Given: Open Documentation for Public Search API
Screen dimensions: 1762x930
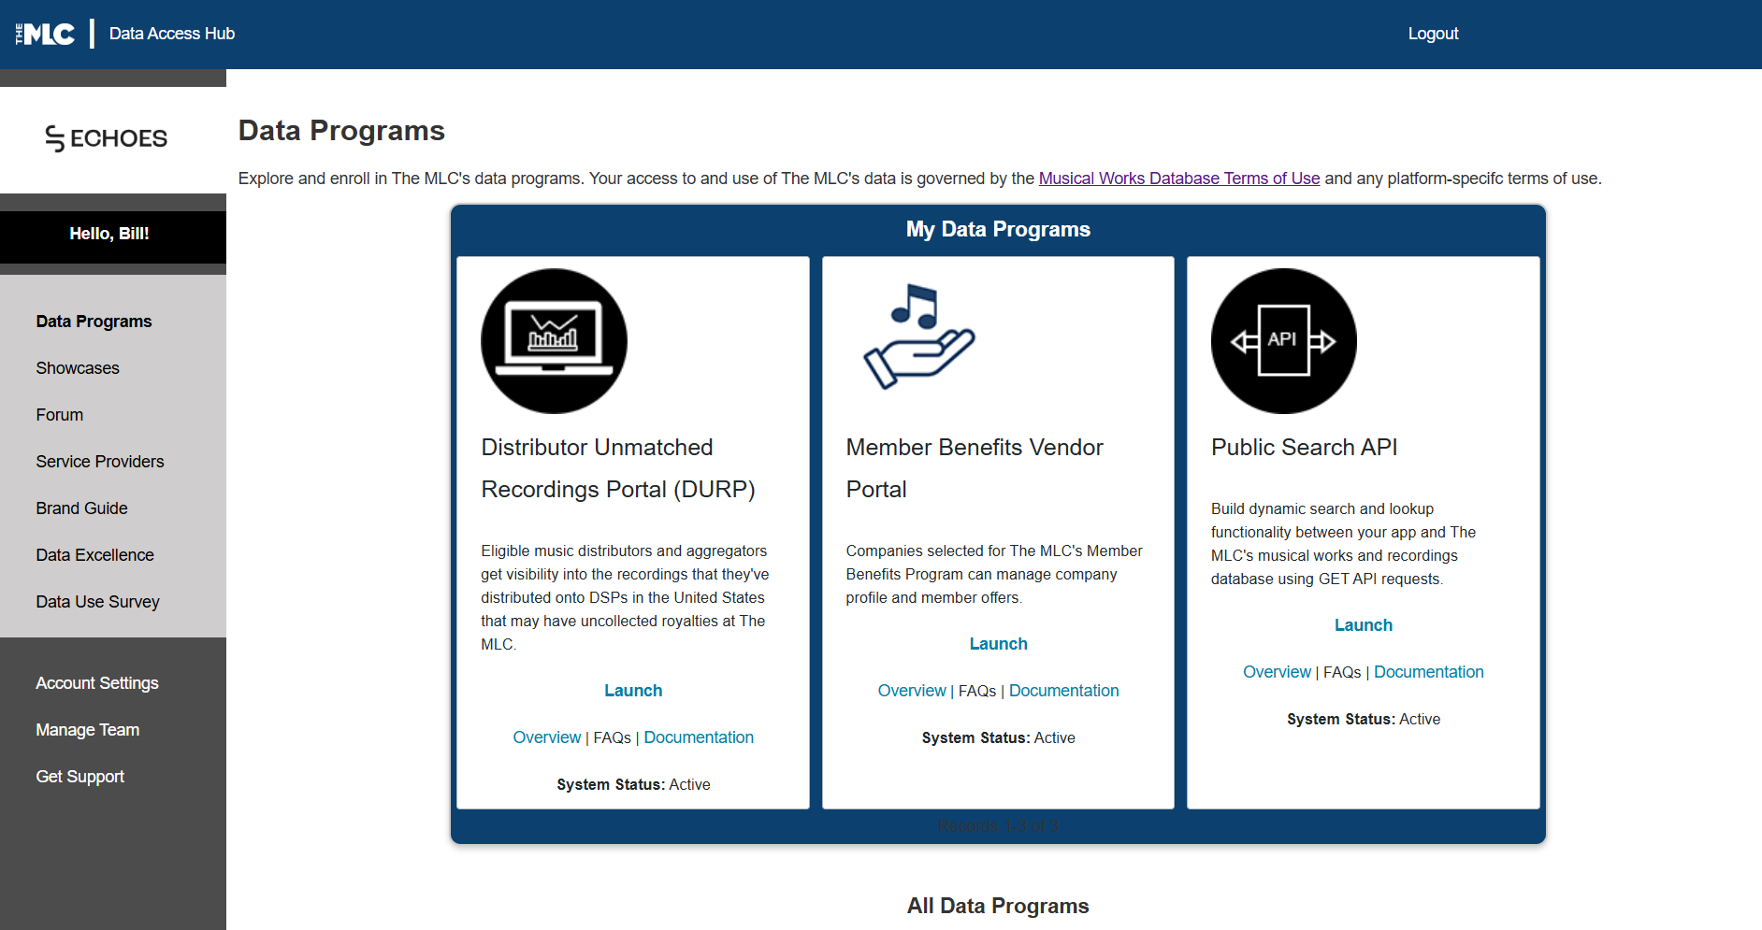Looking at the screenshot, I should point(1428,672).
